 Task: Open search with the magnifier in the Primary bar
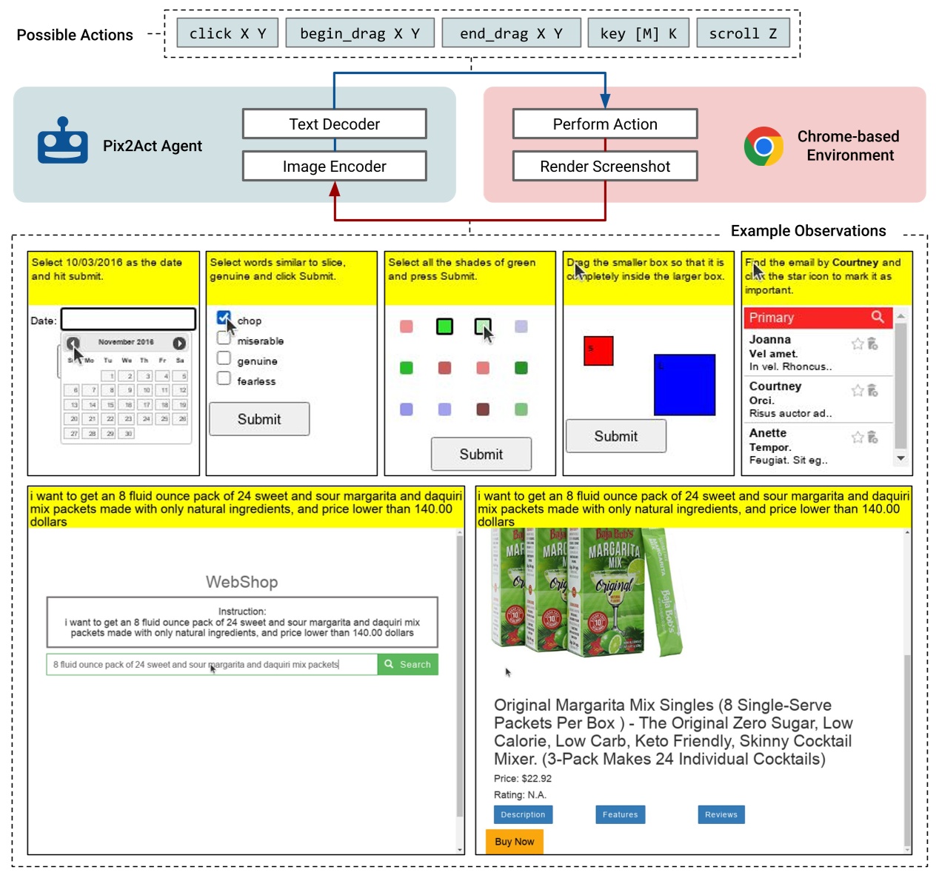[x=878, y=317]
